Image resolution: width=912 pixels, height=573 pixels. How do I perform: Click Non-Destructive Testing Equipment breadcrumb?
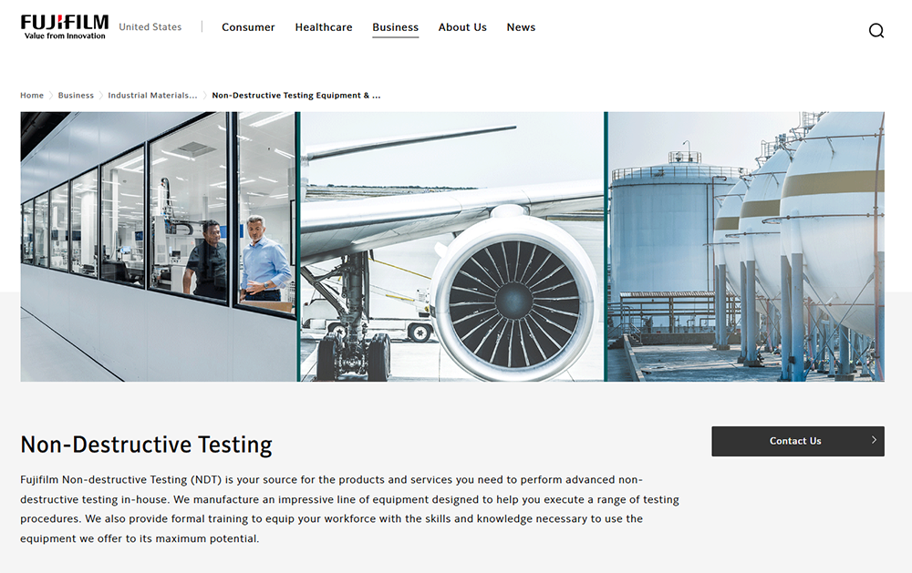click(296, 96)
